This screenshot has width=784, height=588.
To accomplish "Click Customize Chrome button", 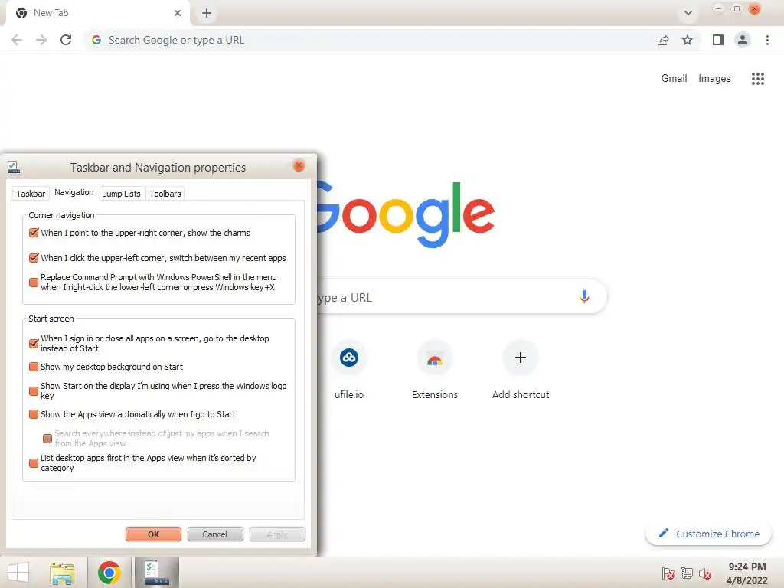I will (708, 534).
